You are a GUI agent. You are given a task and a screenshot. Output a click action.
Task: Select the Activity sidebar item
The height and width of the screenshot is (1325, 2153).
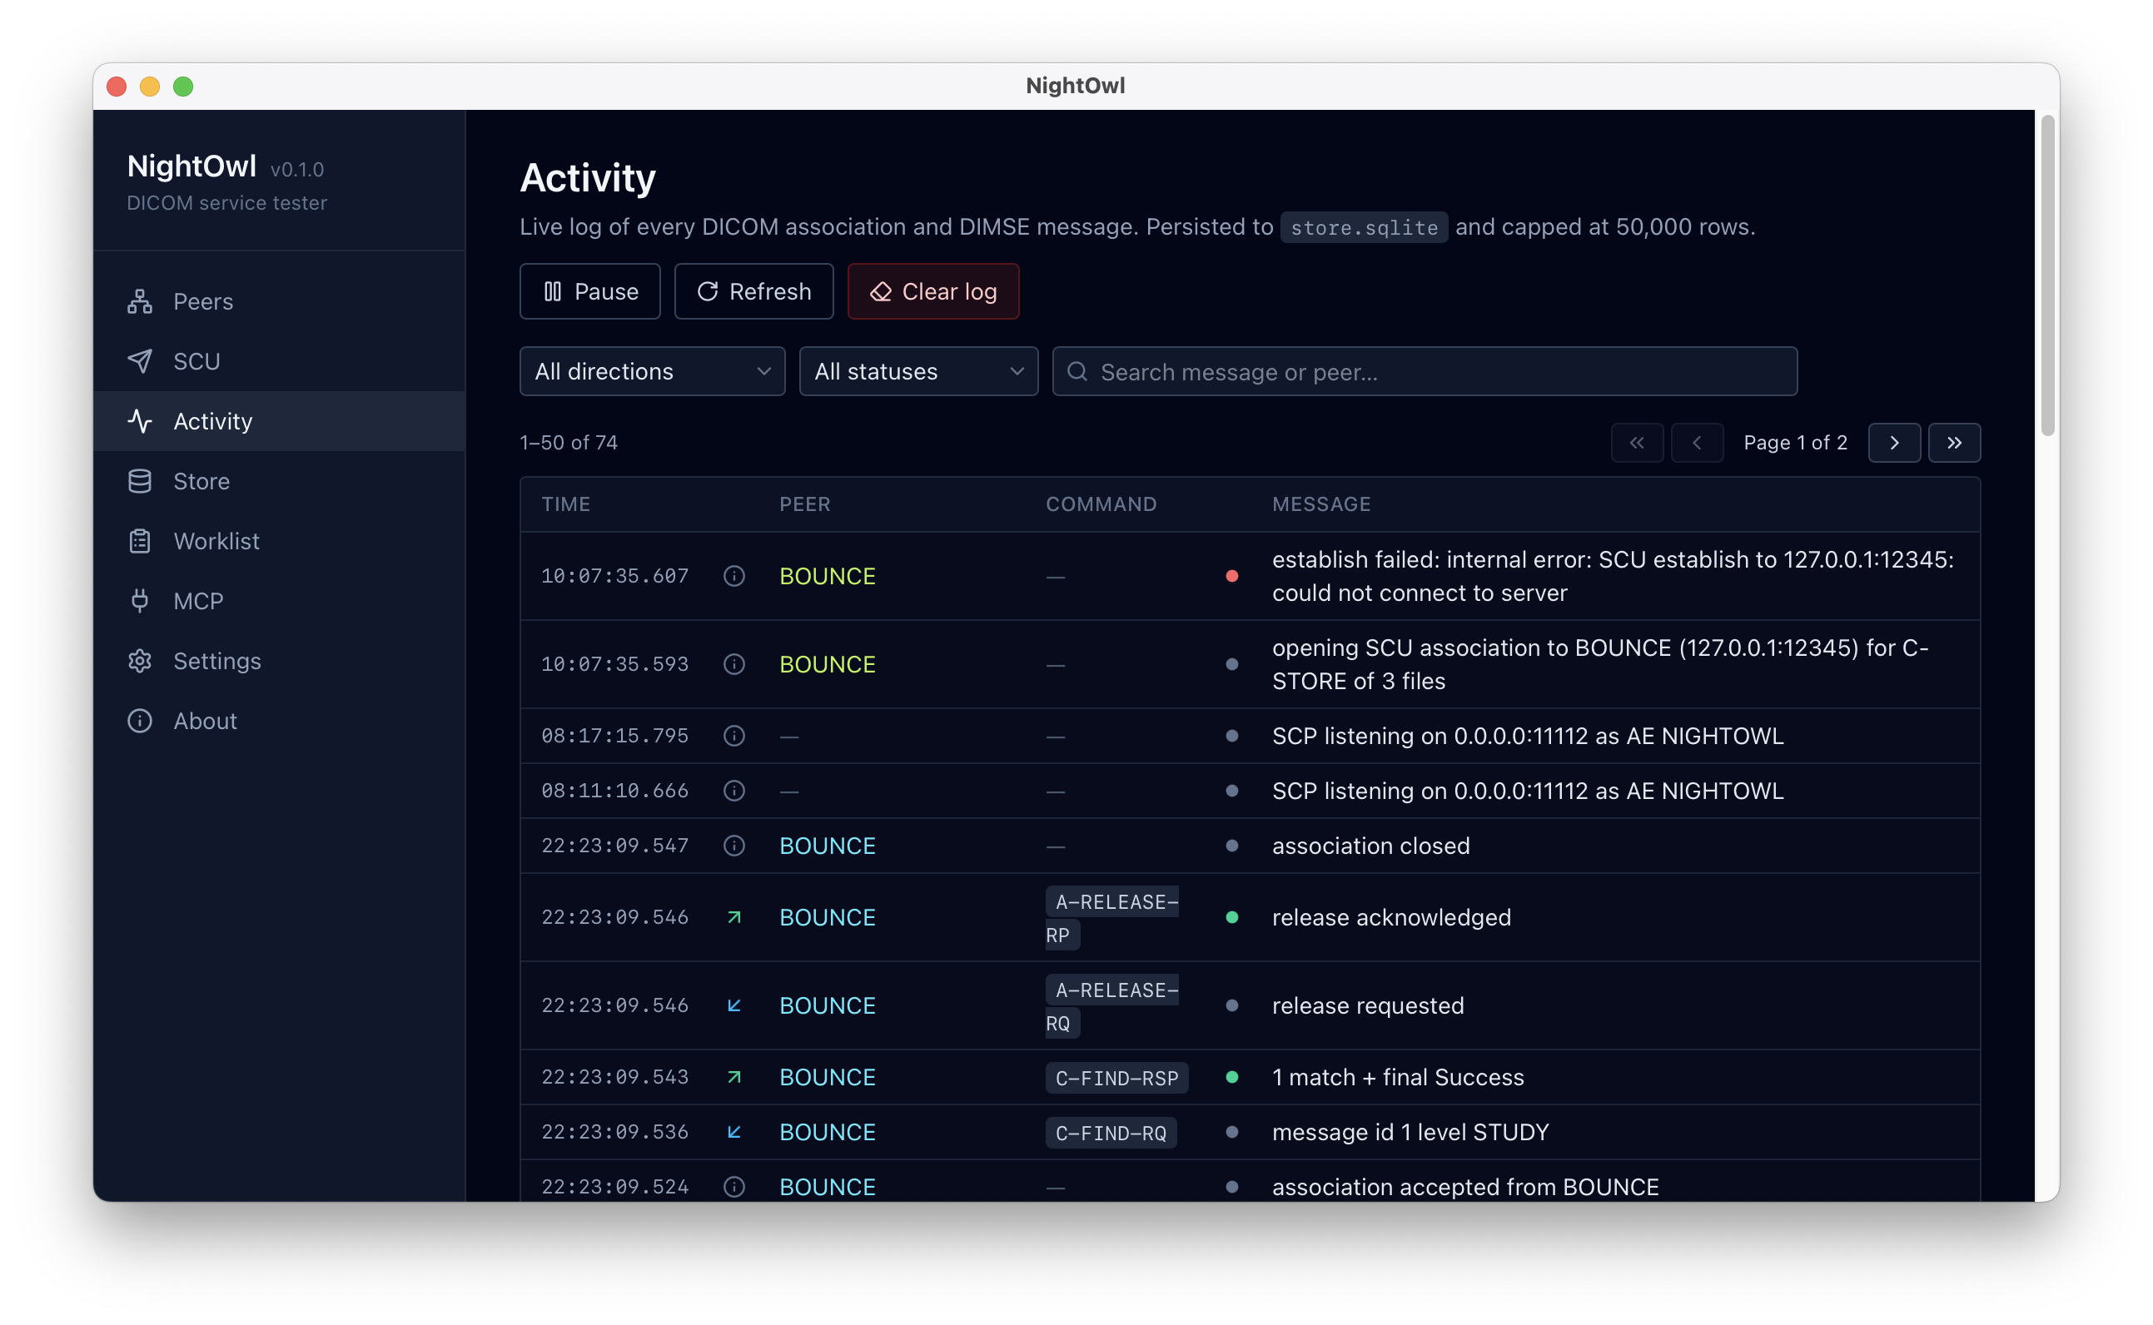click(279, 420)
